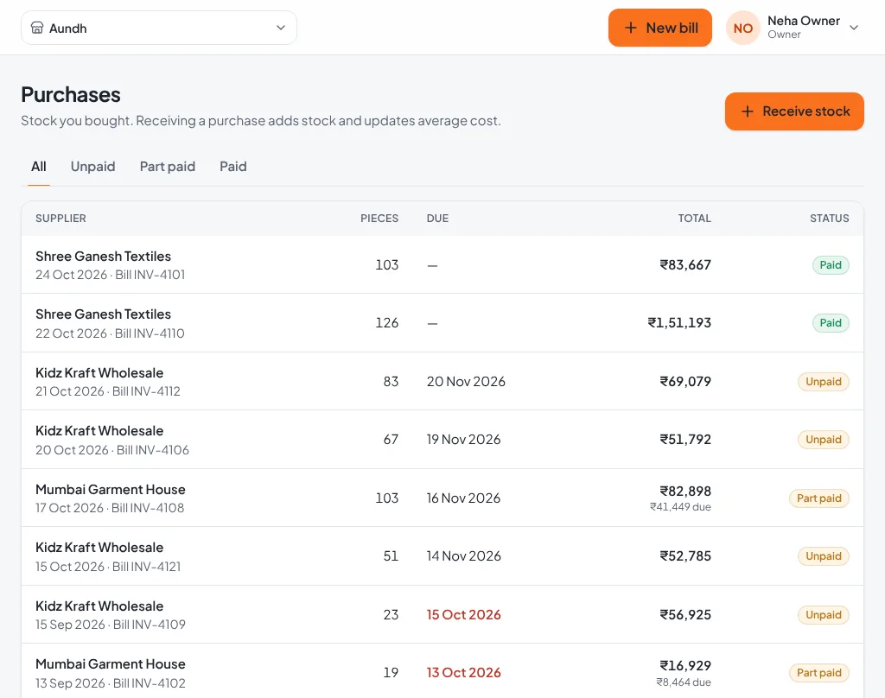Click the Unpaid badge for ₹69,079
Screen dimensions: 885x698
tap(823, 382)
